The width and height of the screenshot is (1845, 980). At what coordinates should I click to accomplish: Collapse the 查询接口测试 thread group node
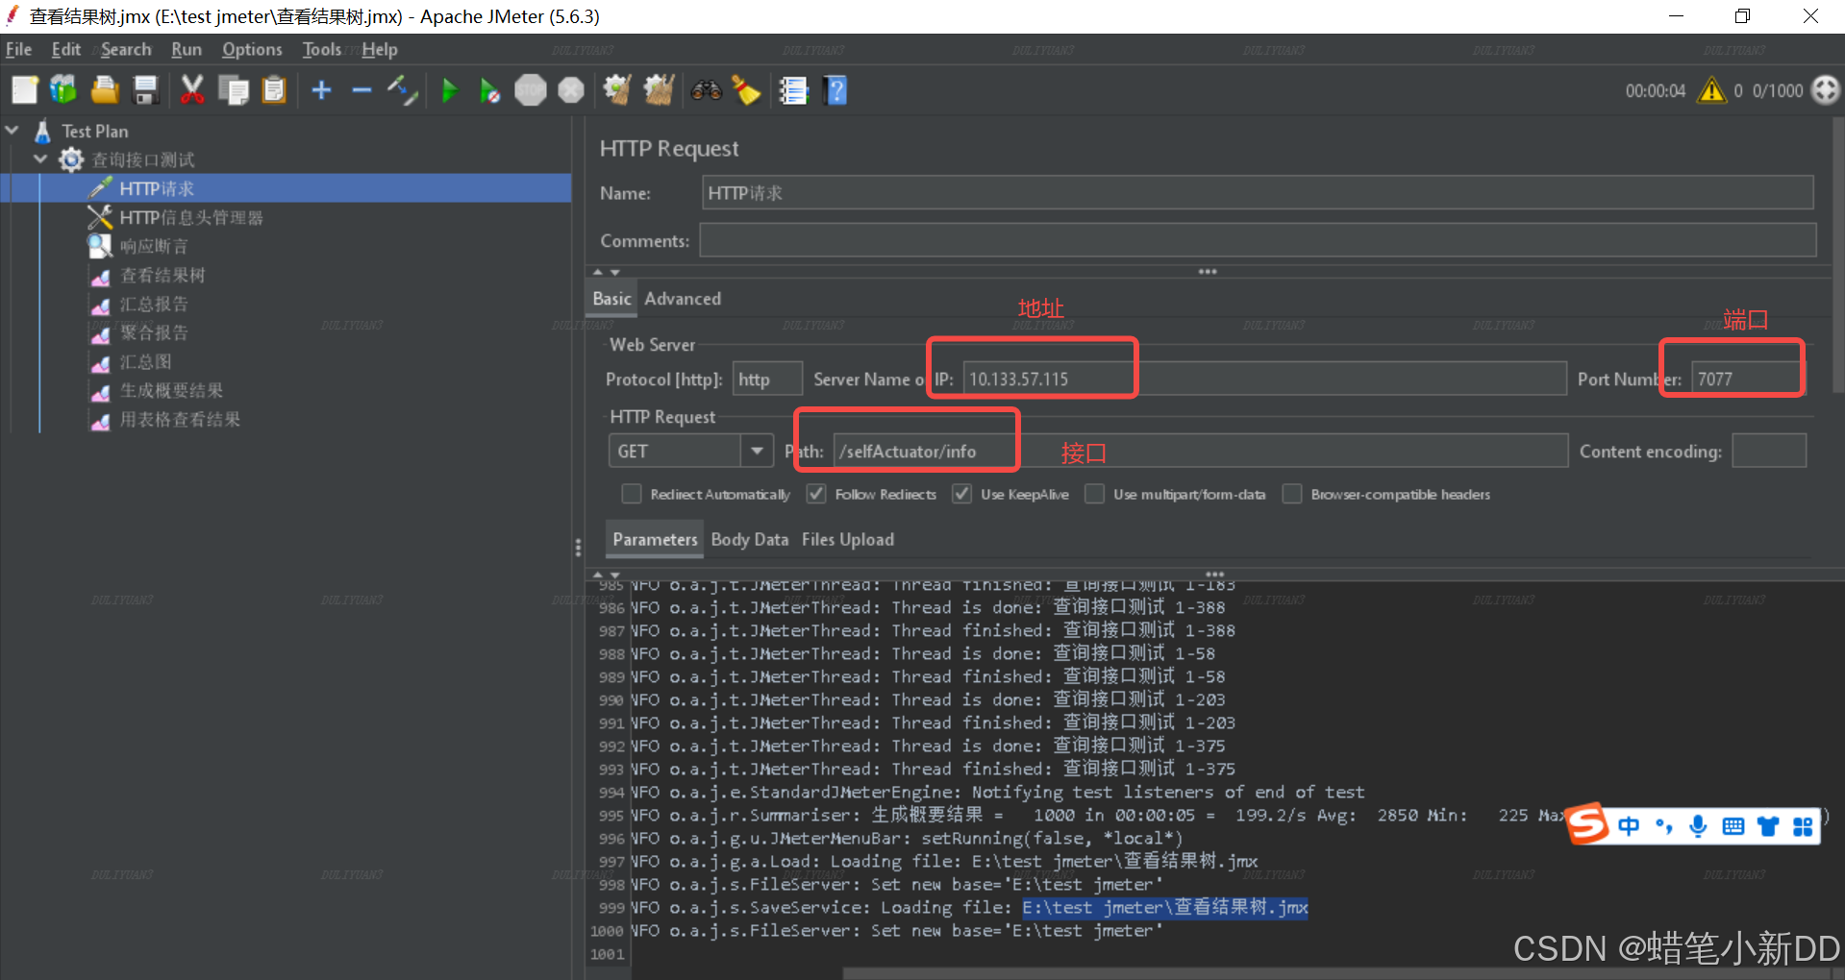point(40,159)
